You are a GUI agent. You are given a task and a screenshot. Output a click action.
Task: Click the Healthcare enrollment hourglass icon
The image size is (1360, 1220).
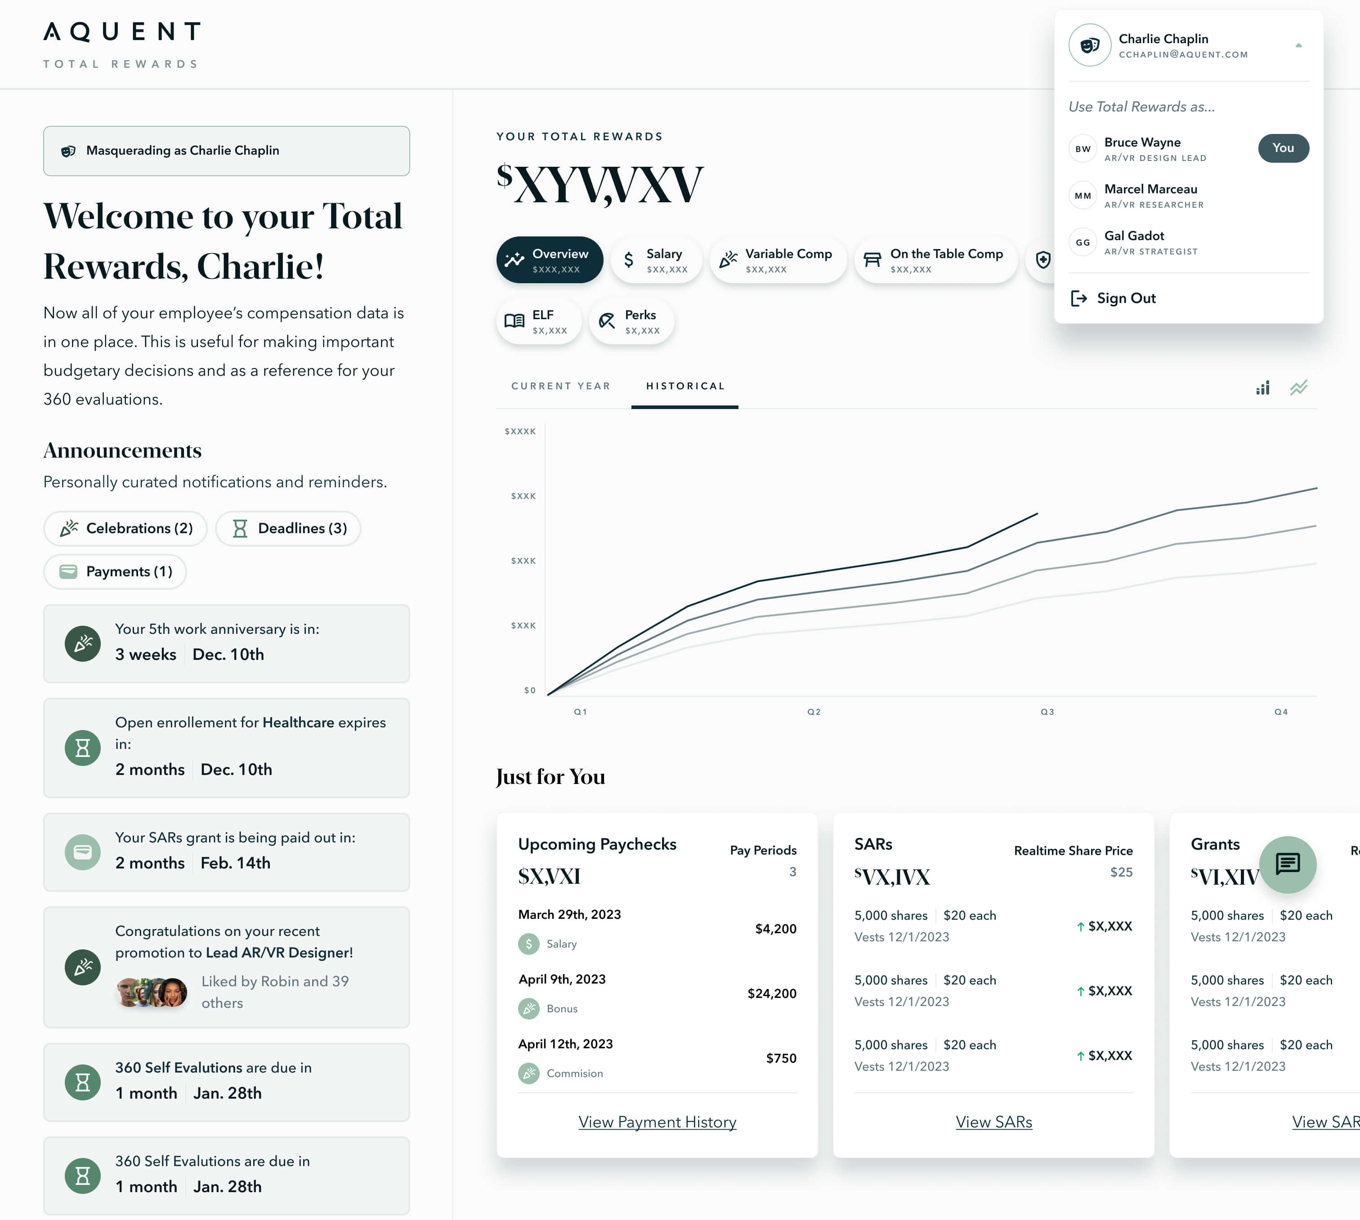82,748
